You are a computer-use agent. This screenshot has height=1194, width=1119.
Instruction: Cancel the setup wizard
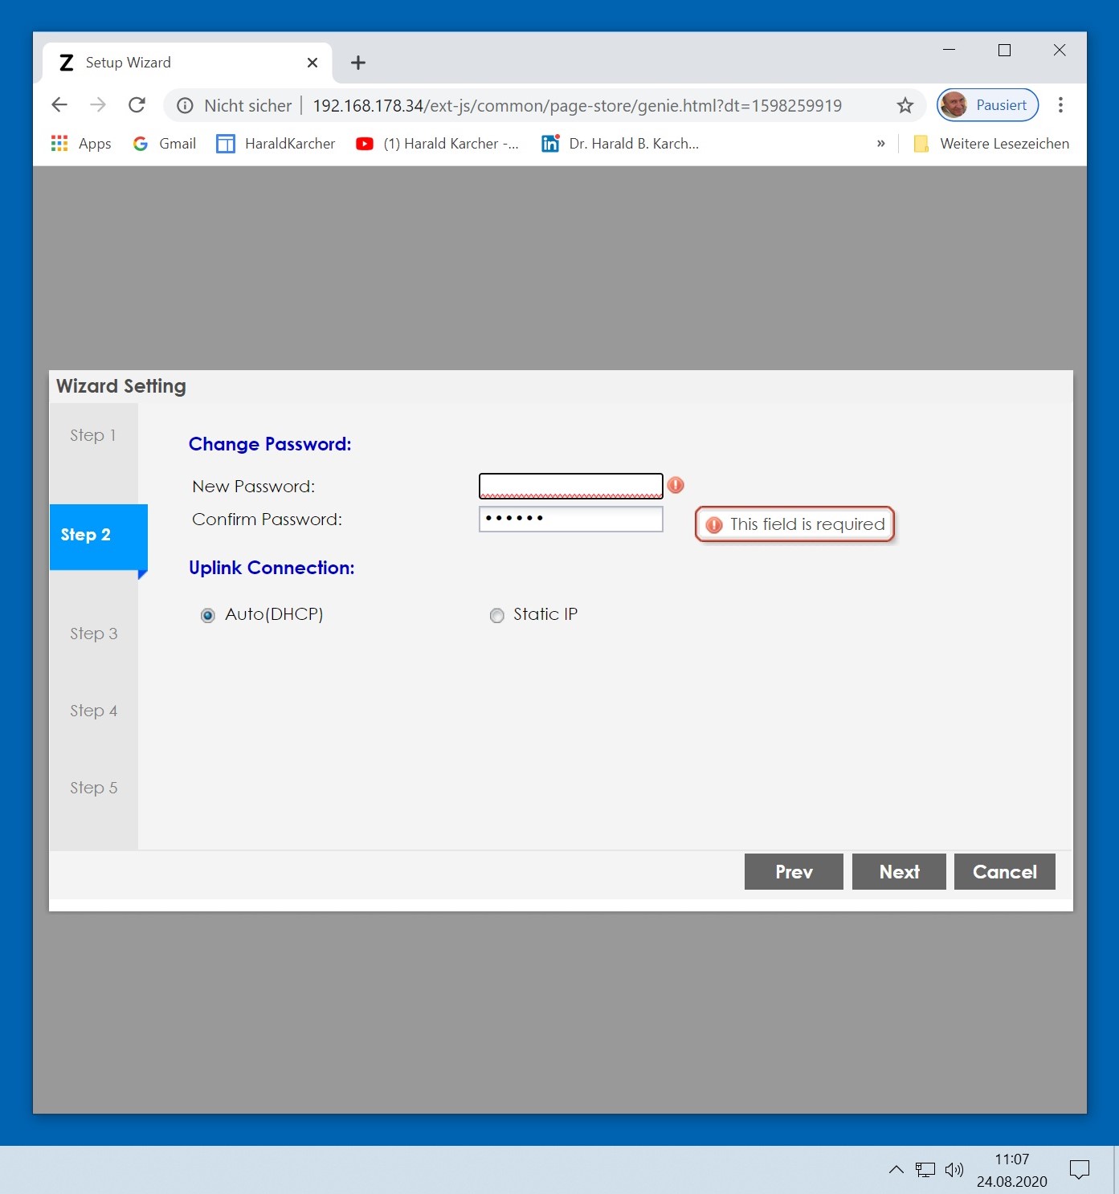tap(1005, 872)
